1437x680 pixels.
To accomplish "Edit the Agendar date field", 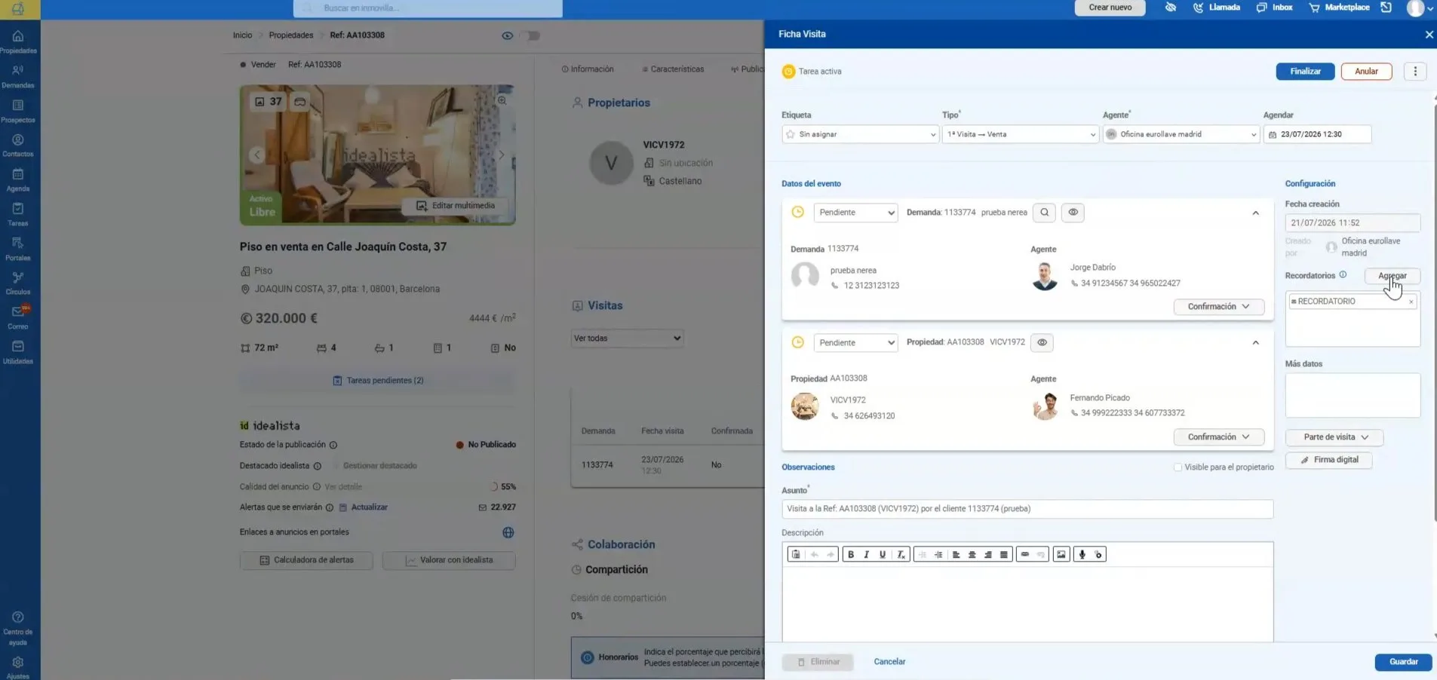I will click(x=1317, y=134).
